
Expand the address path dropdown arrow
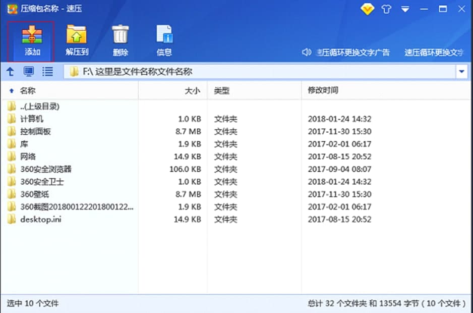coord(462,72)
